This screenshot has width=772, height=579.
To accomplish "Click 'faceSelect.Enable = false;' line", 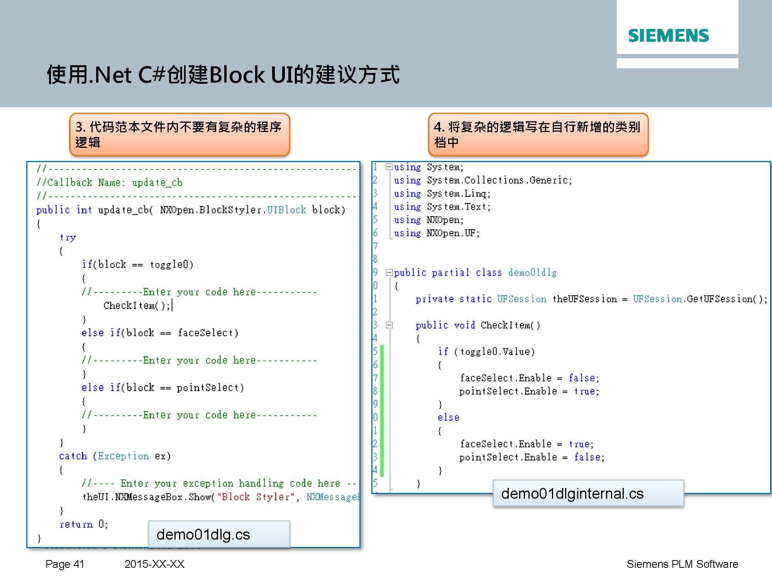I will (530, 378).
